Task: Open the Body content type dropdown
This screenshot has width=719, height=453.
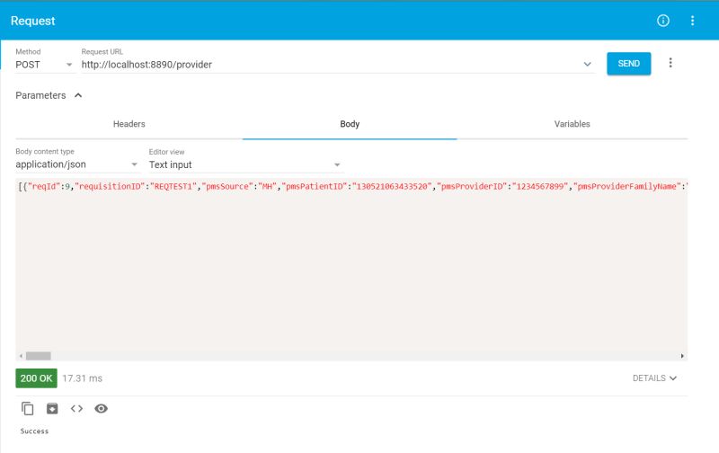Action: 76,164
